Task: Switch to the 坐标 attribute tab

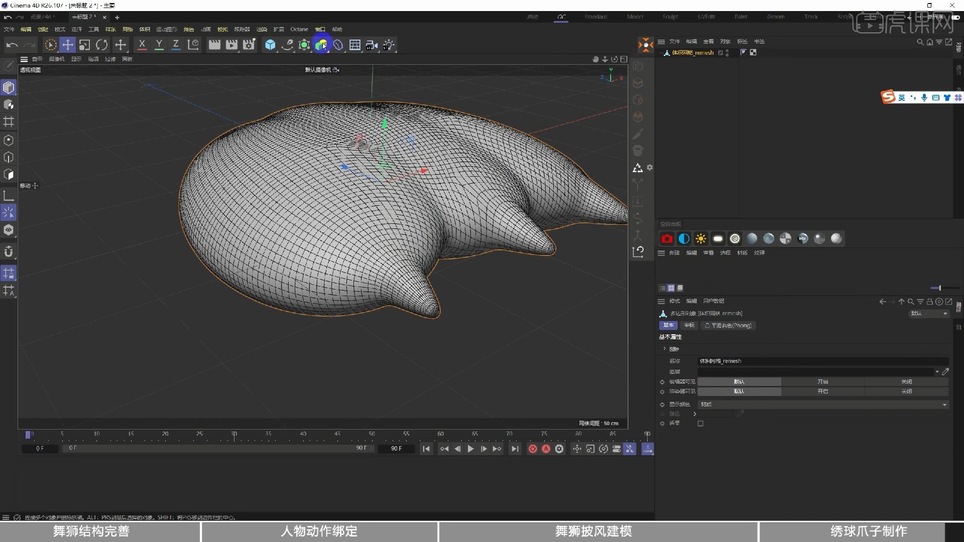Action: click(689, 326)
